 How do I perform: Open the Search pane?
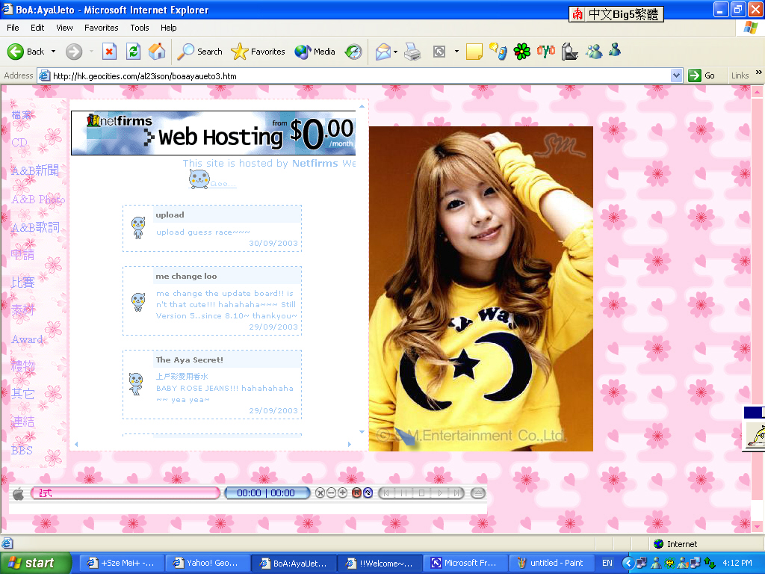coord(199,52)
